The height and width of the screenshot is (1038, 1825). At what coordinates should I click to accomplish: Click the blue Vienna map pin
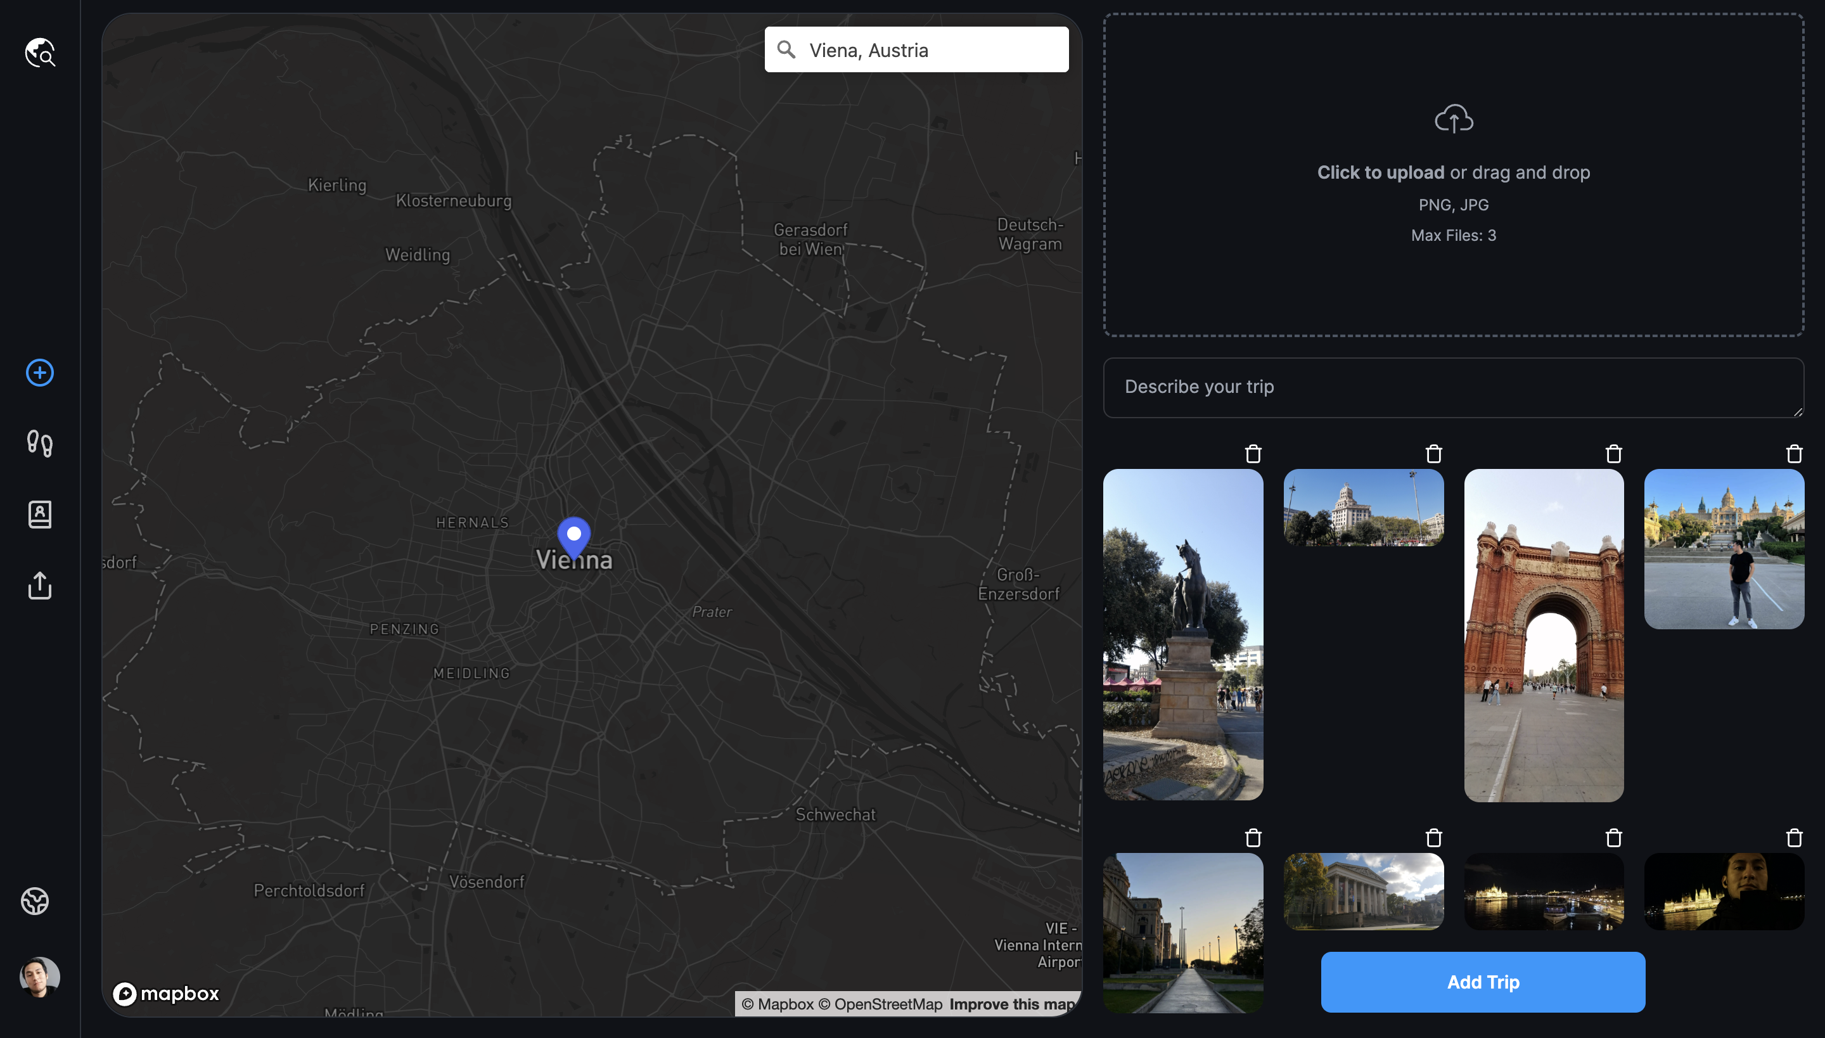(x=574, y=537)
